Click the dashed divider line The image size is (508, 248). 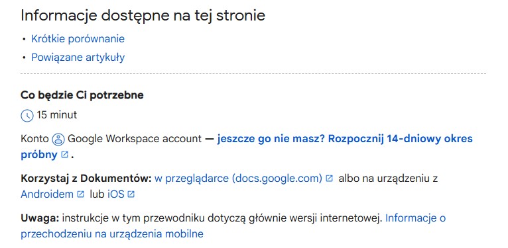(253, 73)
